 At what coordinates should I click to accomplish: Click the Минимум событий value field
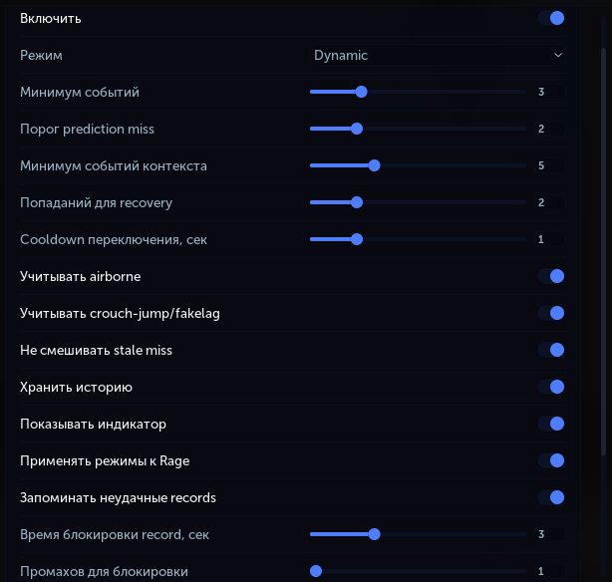click(549, 92)
